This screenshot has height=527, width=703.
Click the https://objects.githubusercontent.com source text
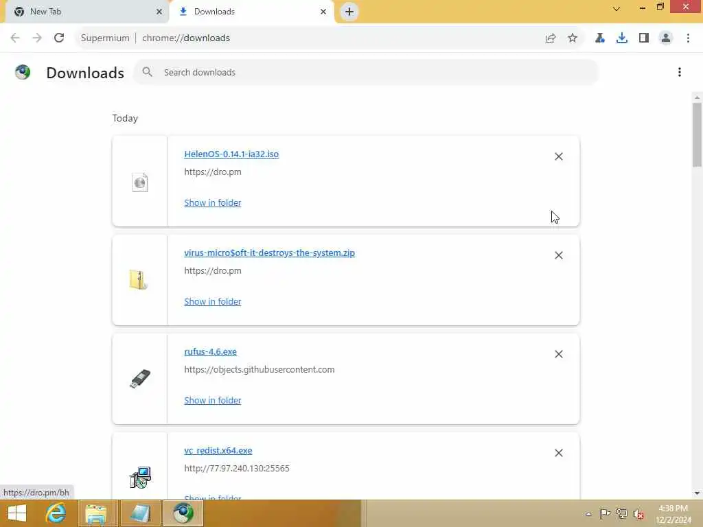[259, 370]
